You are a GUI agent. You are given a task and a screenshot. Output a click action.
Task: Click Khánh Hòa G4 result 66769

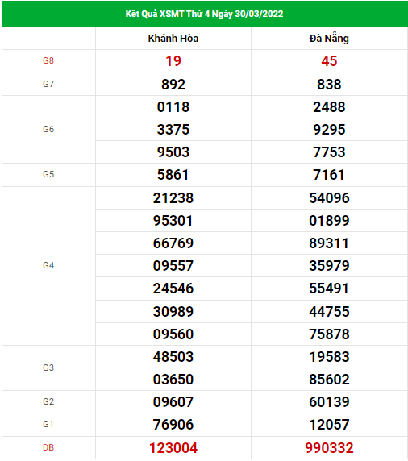(x=173, y=243)
